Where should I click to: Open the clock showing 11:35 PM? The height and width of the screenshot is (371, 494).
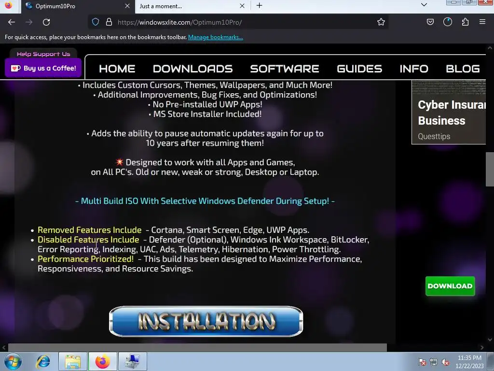[x=469, y=362]
